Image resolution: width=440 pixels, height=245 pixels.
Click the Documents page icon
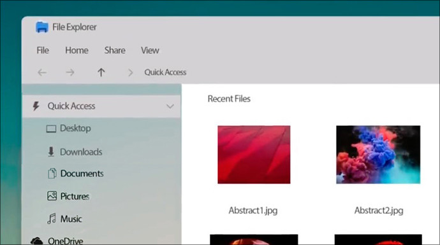point(52,173)
